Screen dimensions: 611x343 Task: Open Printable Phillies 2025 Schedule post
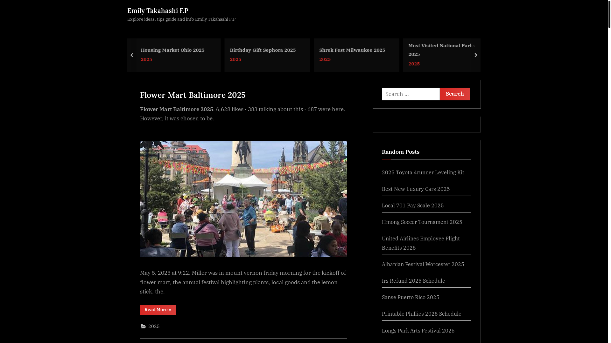pyautogui.click(x=421, y=314)
